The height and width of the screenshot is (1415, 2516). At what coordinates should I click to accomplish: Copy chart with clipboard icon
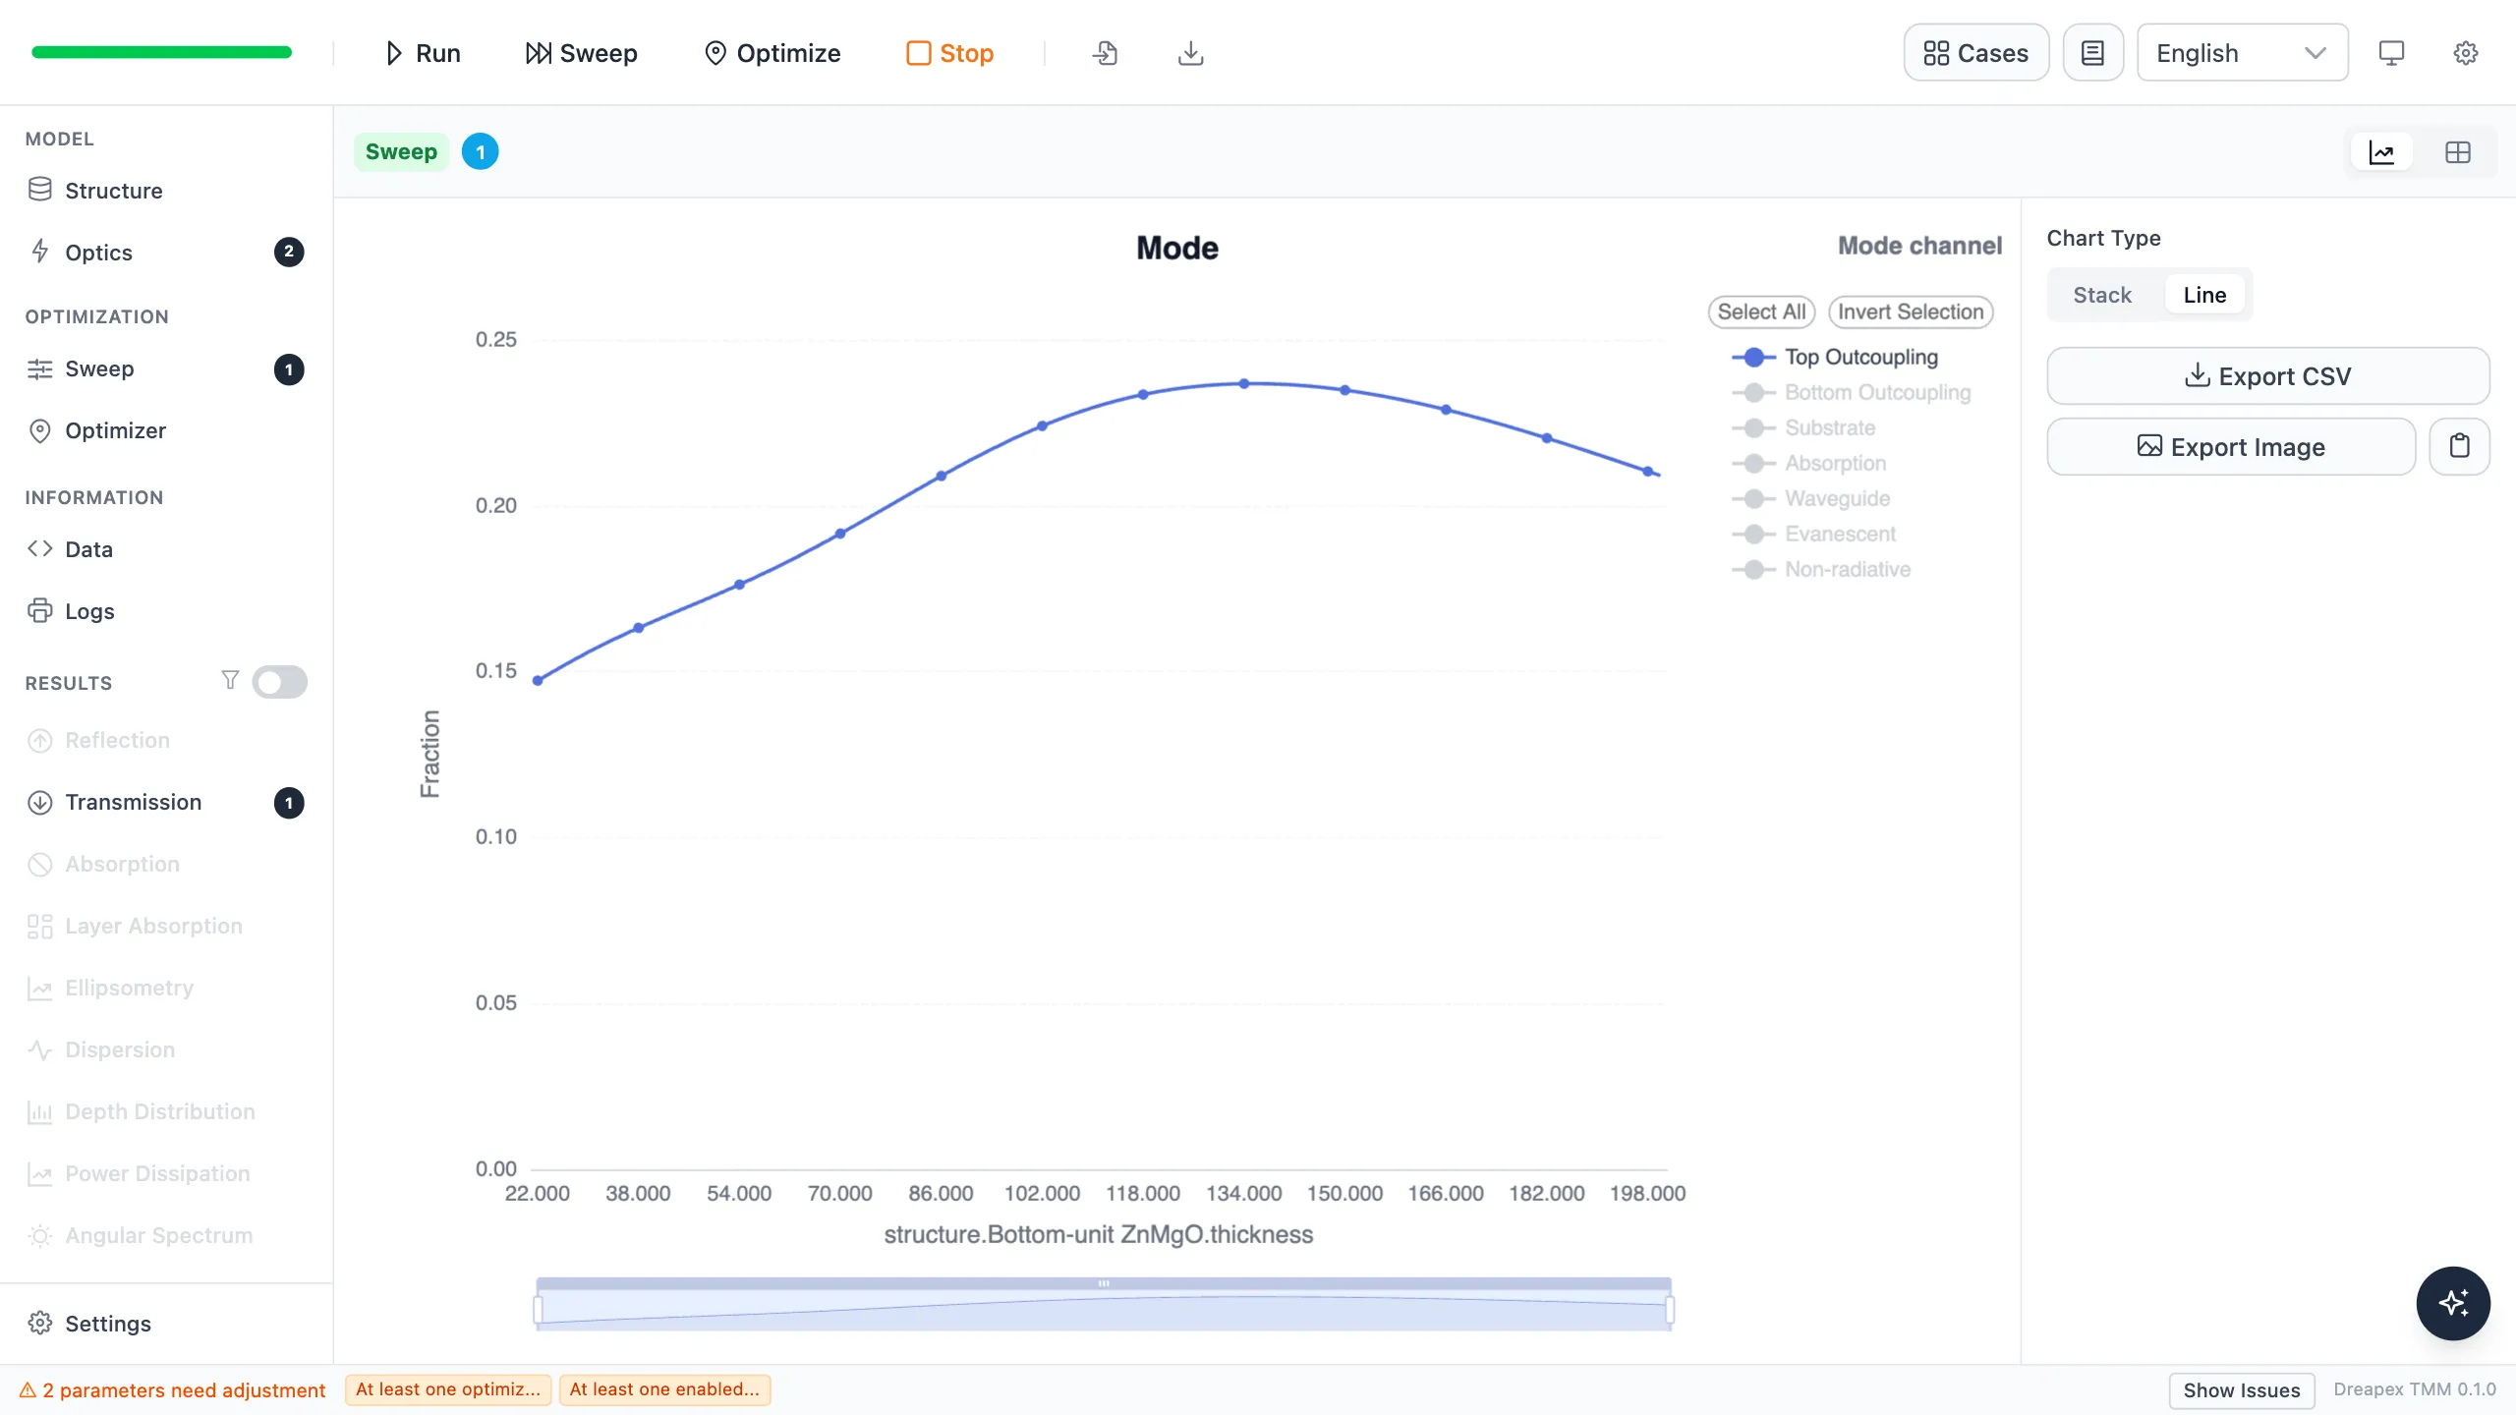click(x=2459, y=446)
